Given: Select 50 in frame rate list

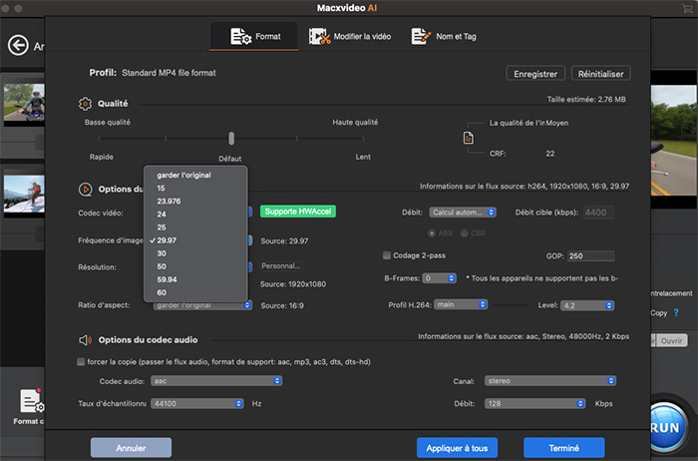Looking at the screenshot, I should tap(195, 266).
